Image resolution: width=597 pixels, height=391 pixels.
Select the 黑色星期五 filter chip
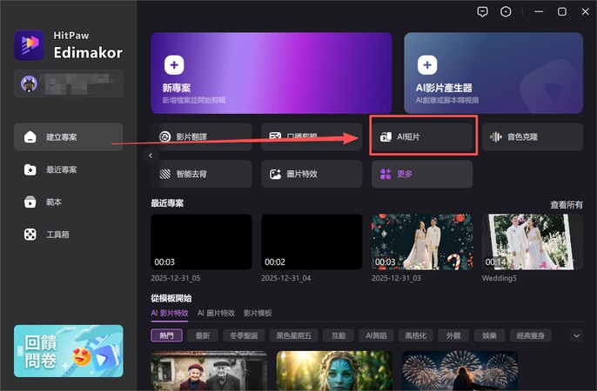point(293,335)
